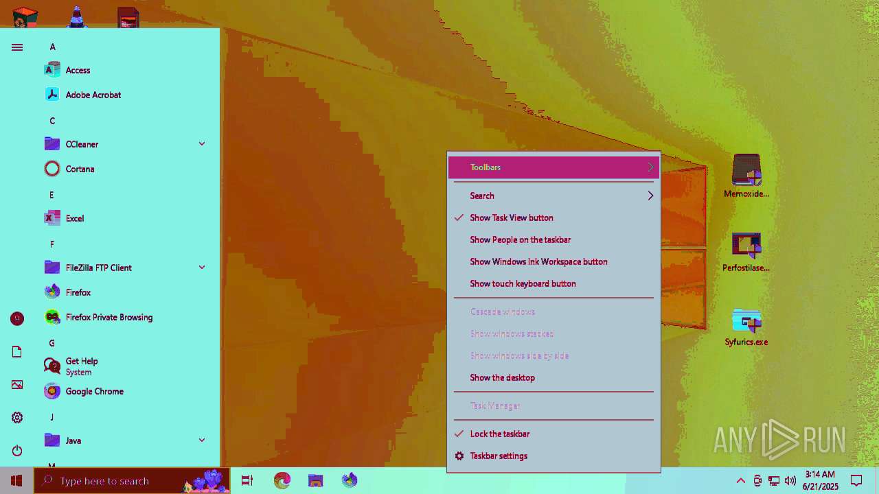The width and height of the screenshot is (879, 494).
Task: Select the Perfostilase desktop icon
Action: (746, 252)
